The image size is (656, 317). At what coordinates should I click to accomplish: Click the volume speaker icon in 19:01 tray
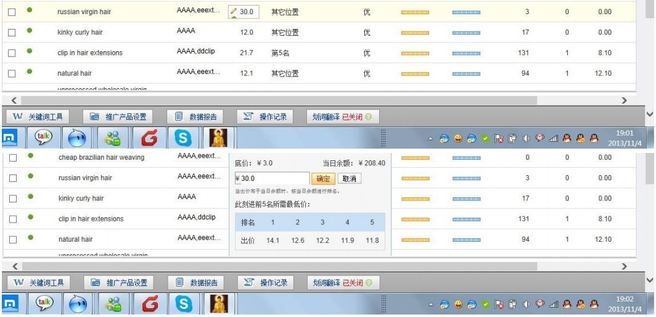(527, 139)
